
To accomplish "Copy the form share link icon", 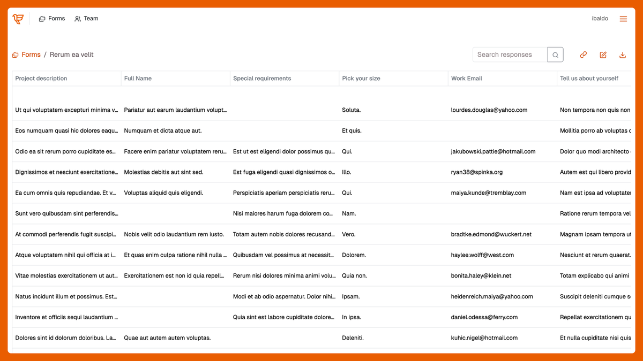I will pos(583,55).
